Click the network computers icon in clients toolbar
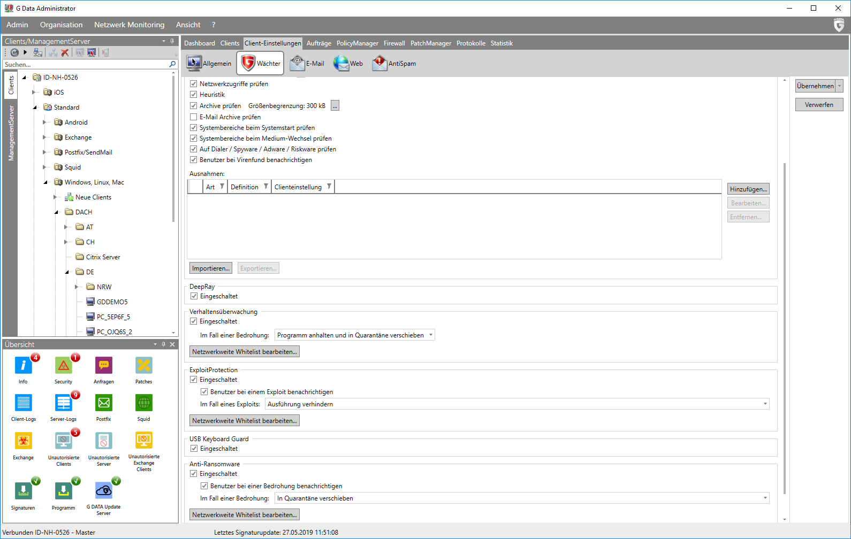Image resolution: width=851 pixels, height=539 pixels. [x=37, y=52]
